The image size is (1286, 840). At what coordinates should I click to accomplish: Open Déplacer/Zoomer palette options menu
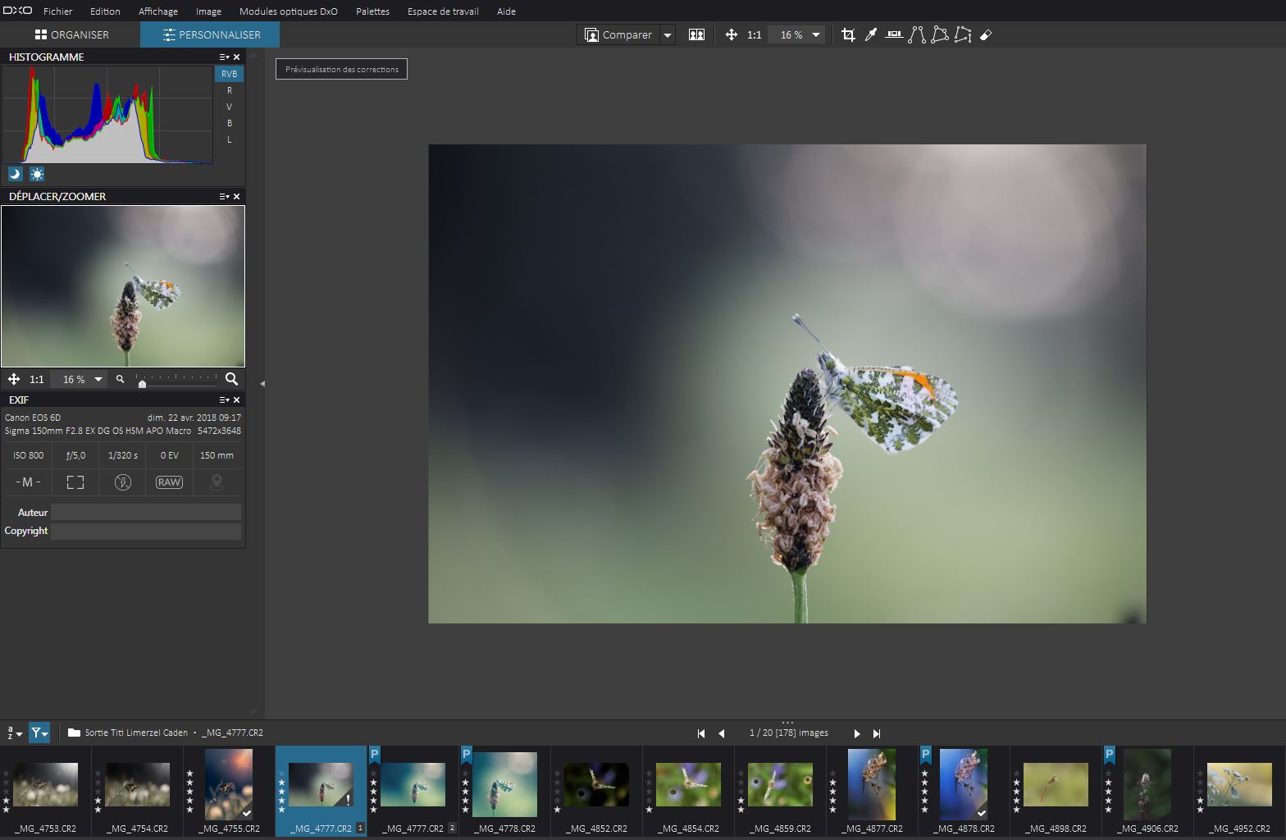(x=224, y=196)
